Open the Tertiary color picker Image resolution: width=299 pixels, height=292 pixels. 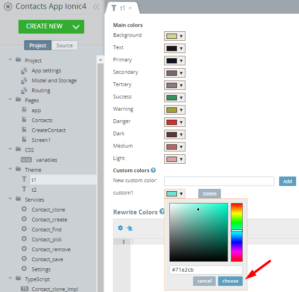pyautogui.click(x=175, y=85)
